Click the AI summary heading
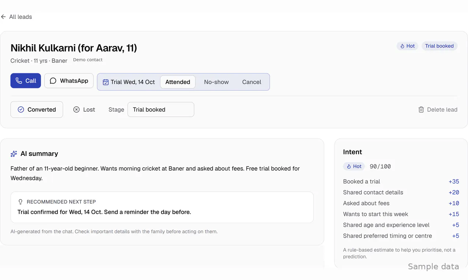468x280 pixels. click(x=39, y=154)
